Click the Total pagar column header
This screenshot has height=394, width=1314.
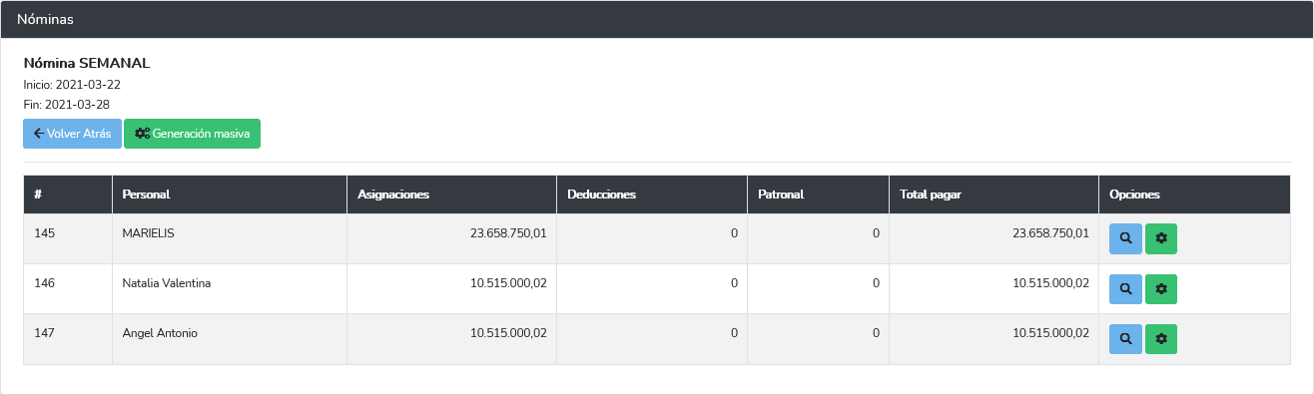point(994,195)
